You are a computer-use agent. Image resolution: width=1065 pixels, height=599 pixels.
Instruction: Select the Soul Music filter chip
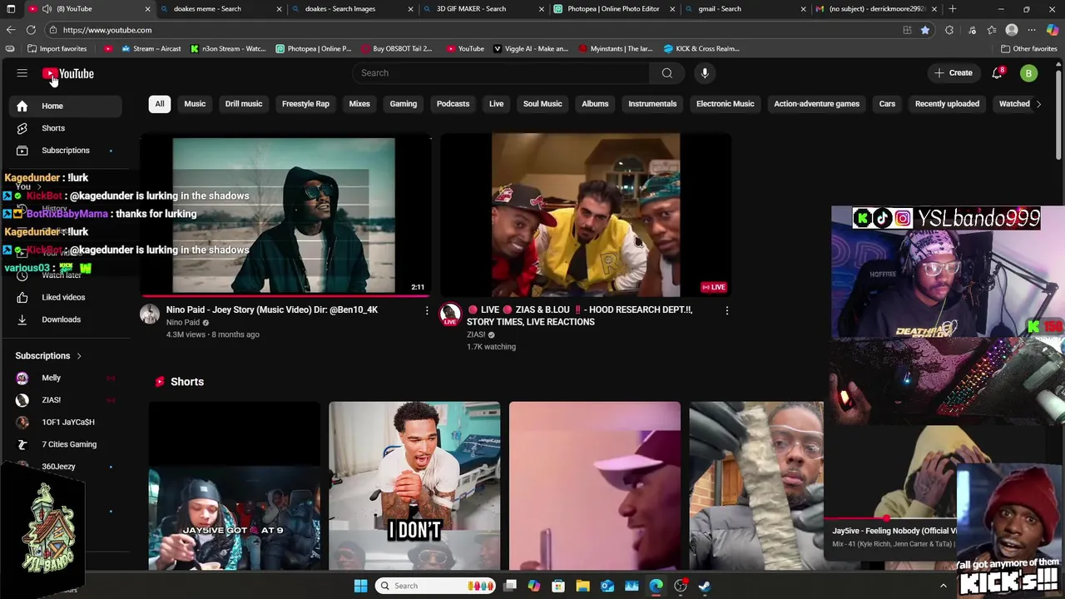pyautogui.click(x=542, y=104)
